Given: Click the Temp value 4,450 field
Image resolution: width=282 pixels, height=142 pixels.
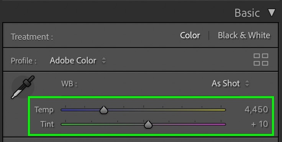Looking at the screenshot, I should point(256,110).
